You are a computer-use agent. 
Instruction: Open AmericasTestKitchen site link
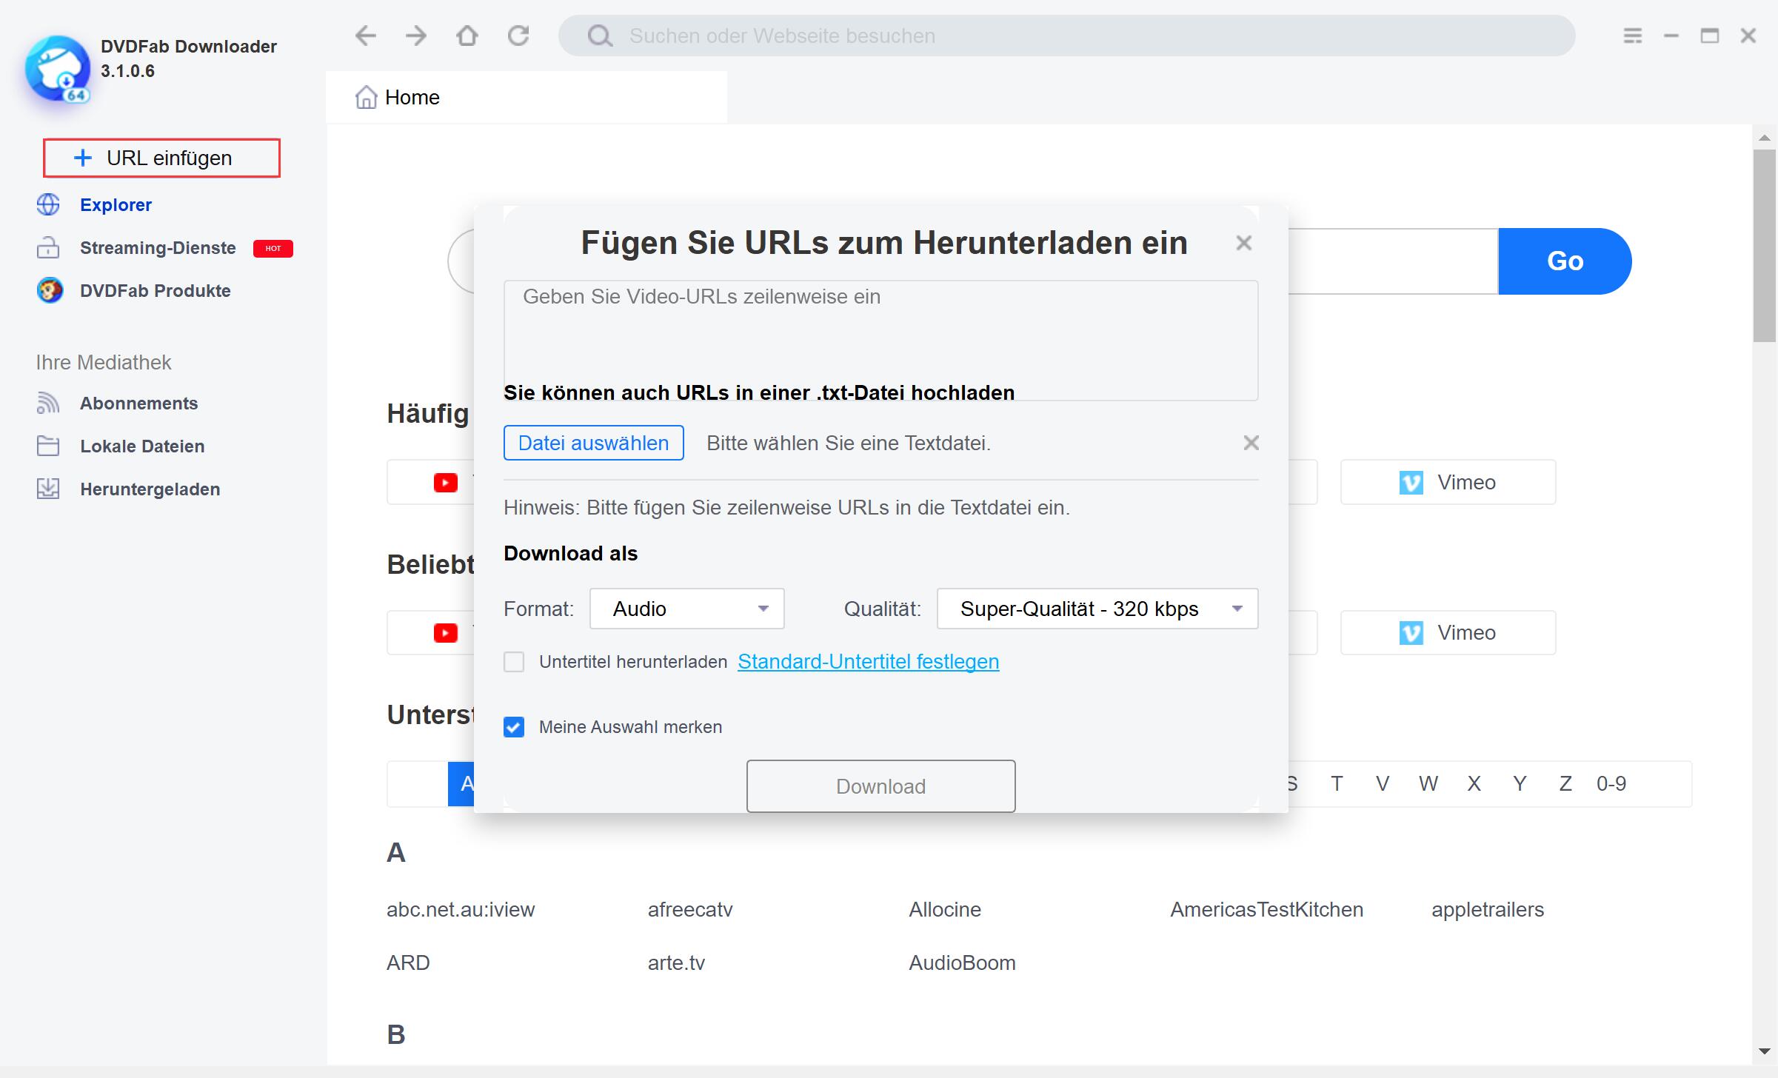tap(1267, 910)
